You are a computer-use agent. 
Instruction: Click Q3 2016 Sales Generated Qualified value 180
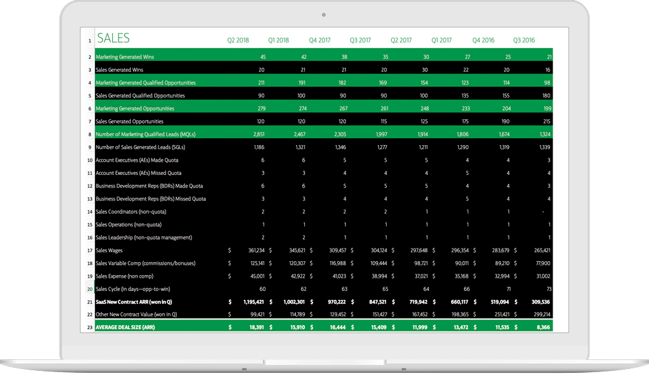pos(546,95)
